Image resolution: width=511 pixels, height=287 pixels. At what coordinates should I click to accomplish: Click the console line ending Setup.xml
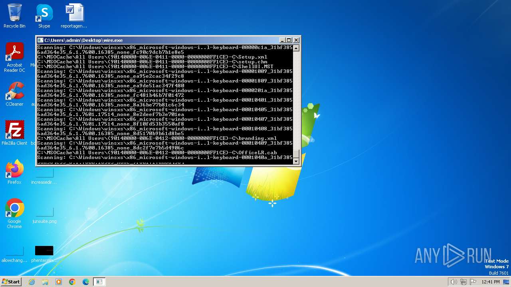pos(152,57)
